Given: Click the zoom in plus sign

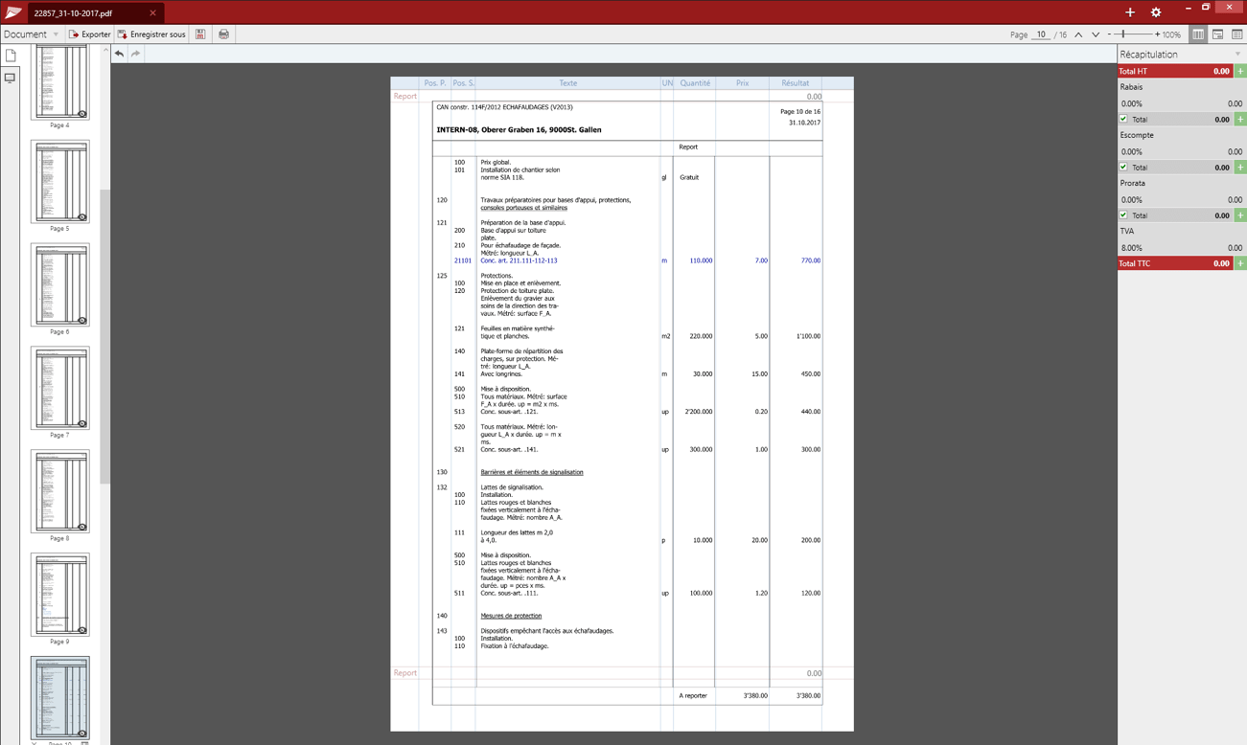Looking at the screenshot, I should [x=1157, y=34].
